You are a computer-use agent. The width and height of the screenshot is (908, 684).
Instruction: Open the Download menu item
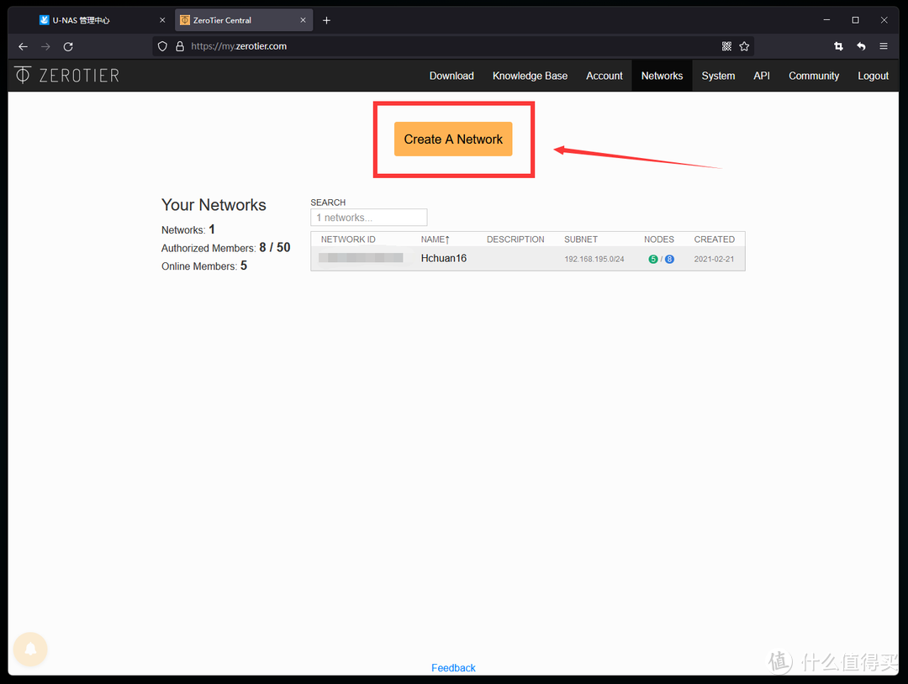pos(451,76)
